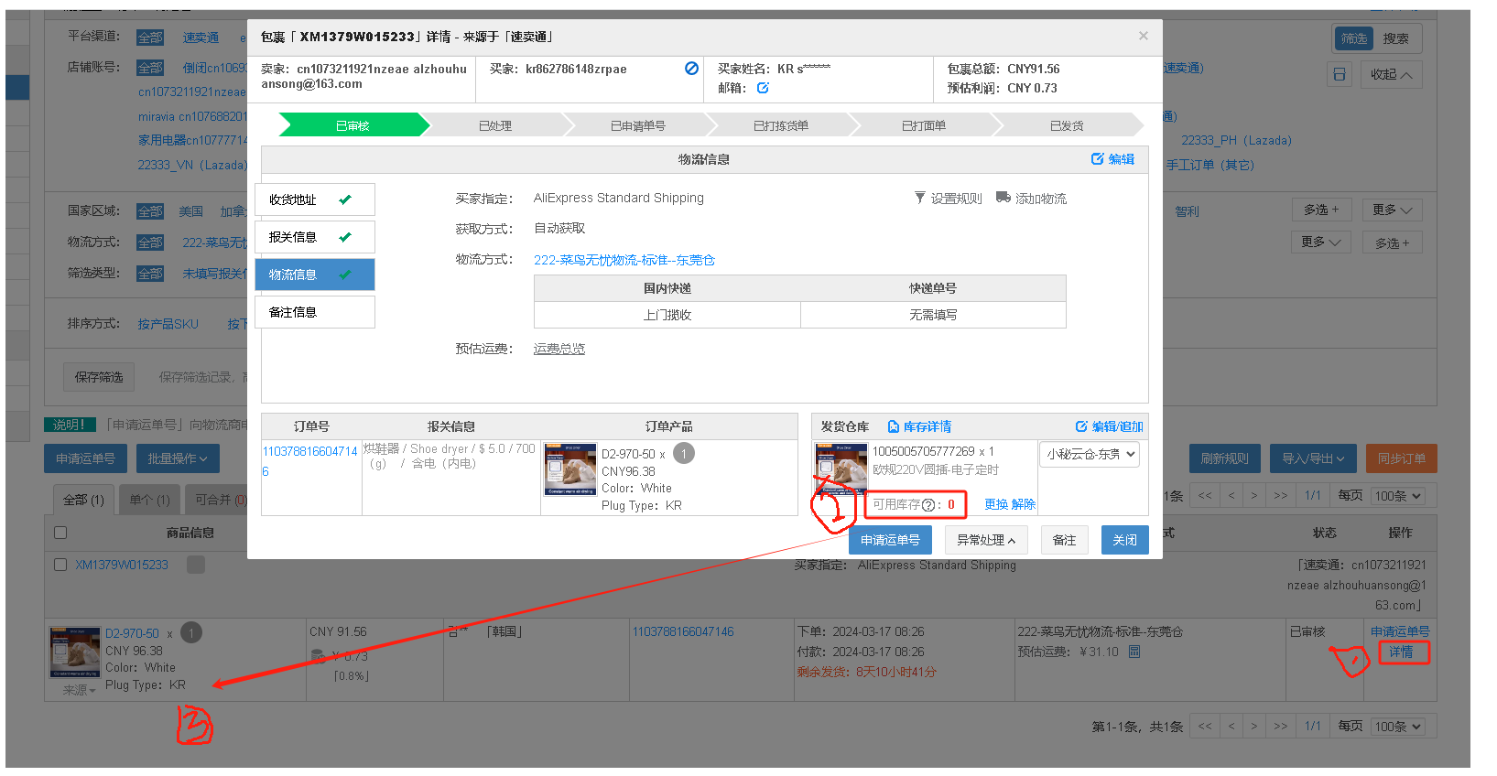Image resolution: width=1497 pixels, height=776 pixels.
Task: Click the 关闭 button
Action: [1124, 540]
